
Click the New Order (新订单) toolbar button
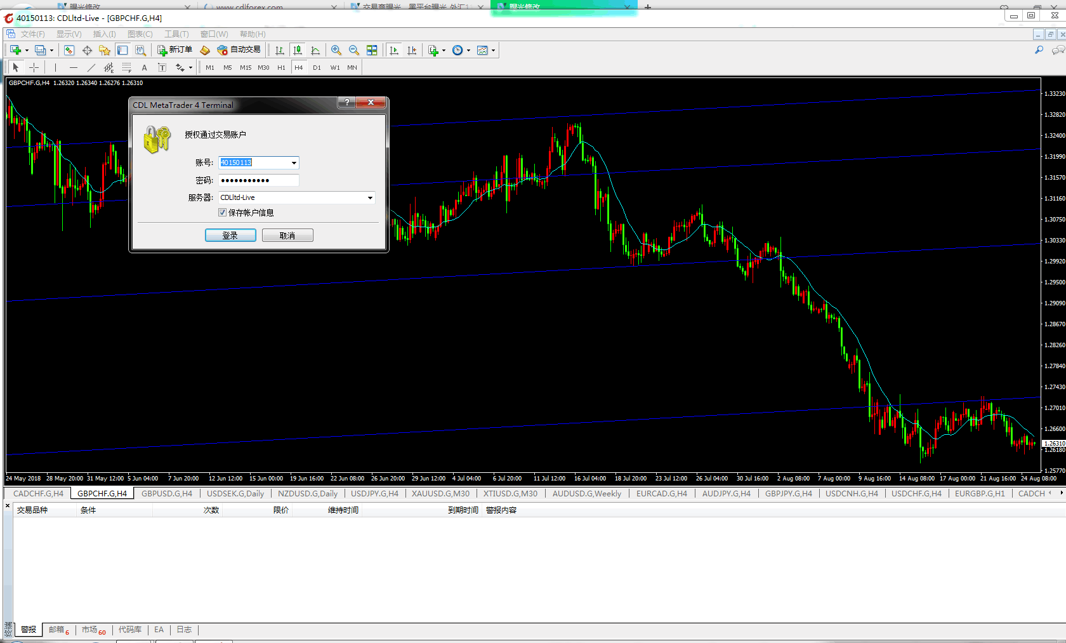click(x=174, y=50)
